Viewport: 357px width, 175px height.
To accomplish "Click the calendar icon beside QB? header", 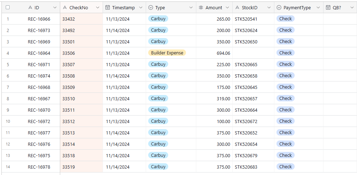I will pyautogui.click(x=328, y=8).
